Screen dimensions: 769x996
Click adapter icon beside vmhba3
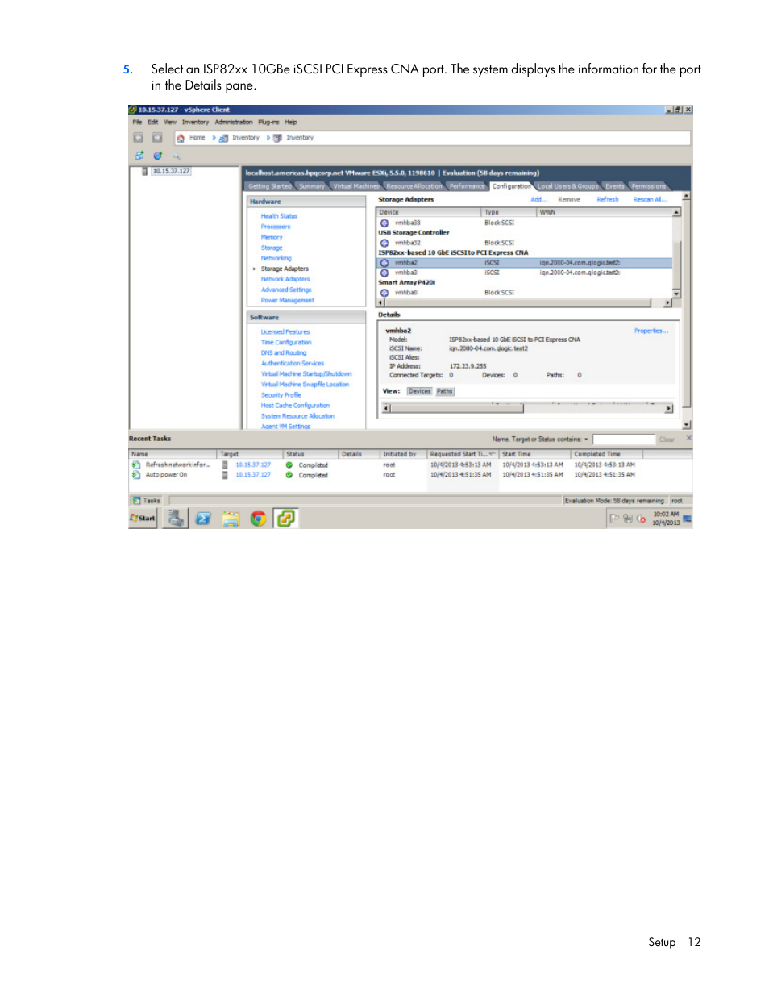click(x=384, y=273)
